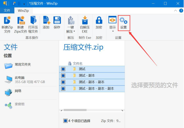The width and height of the screenshot is (184, 128).
Task: Click the one-click extract (一键解压) icon
Action: pyautogui.click(x=71, y=20)
